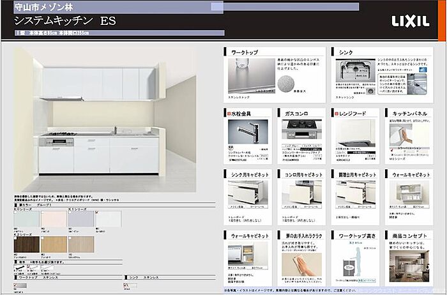Click the キッチンパネル panel title
Image resolution: width=447 pixels, height=295 pixels.
click(409, 112)
